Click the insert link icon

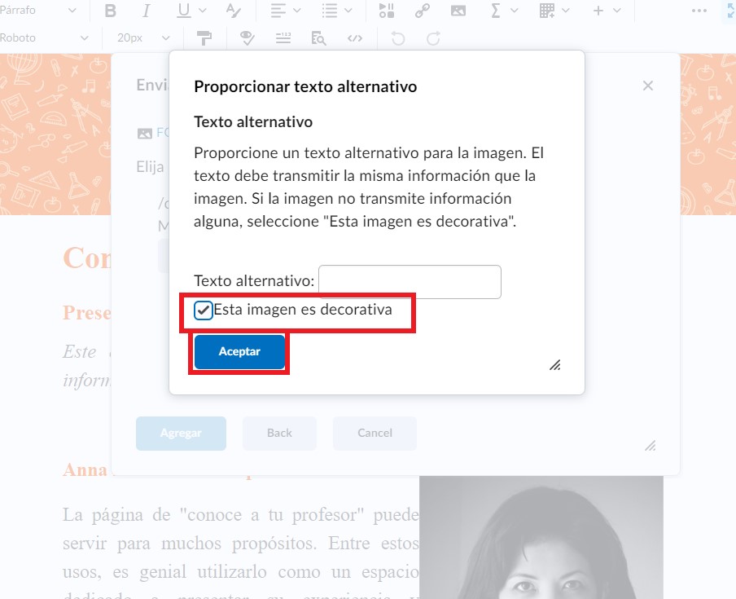[x=422, y=11]
